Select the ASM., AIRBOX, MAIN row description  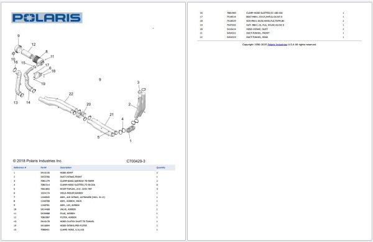point(71,201)
